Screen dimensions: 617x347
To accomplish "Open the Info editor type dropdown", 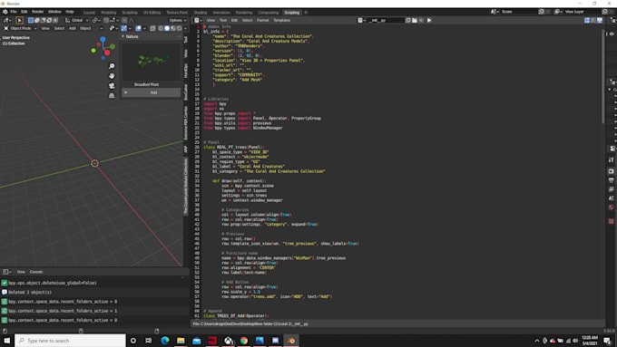I will pyautogui.click(x=7, y=272).
